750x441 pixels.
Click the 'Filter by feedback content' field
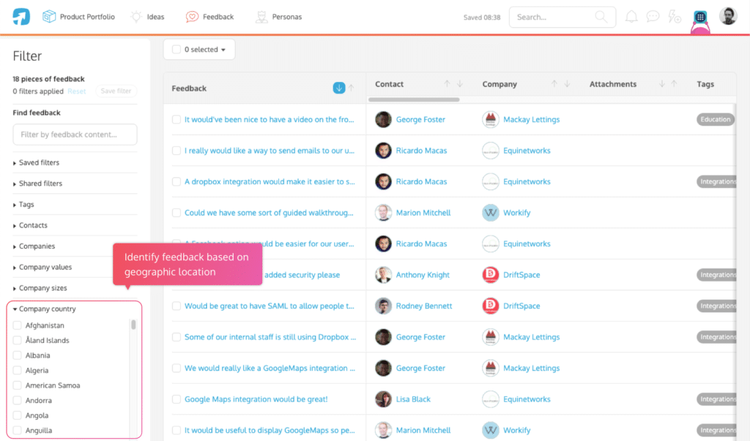point(75,135)
